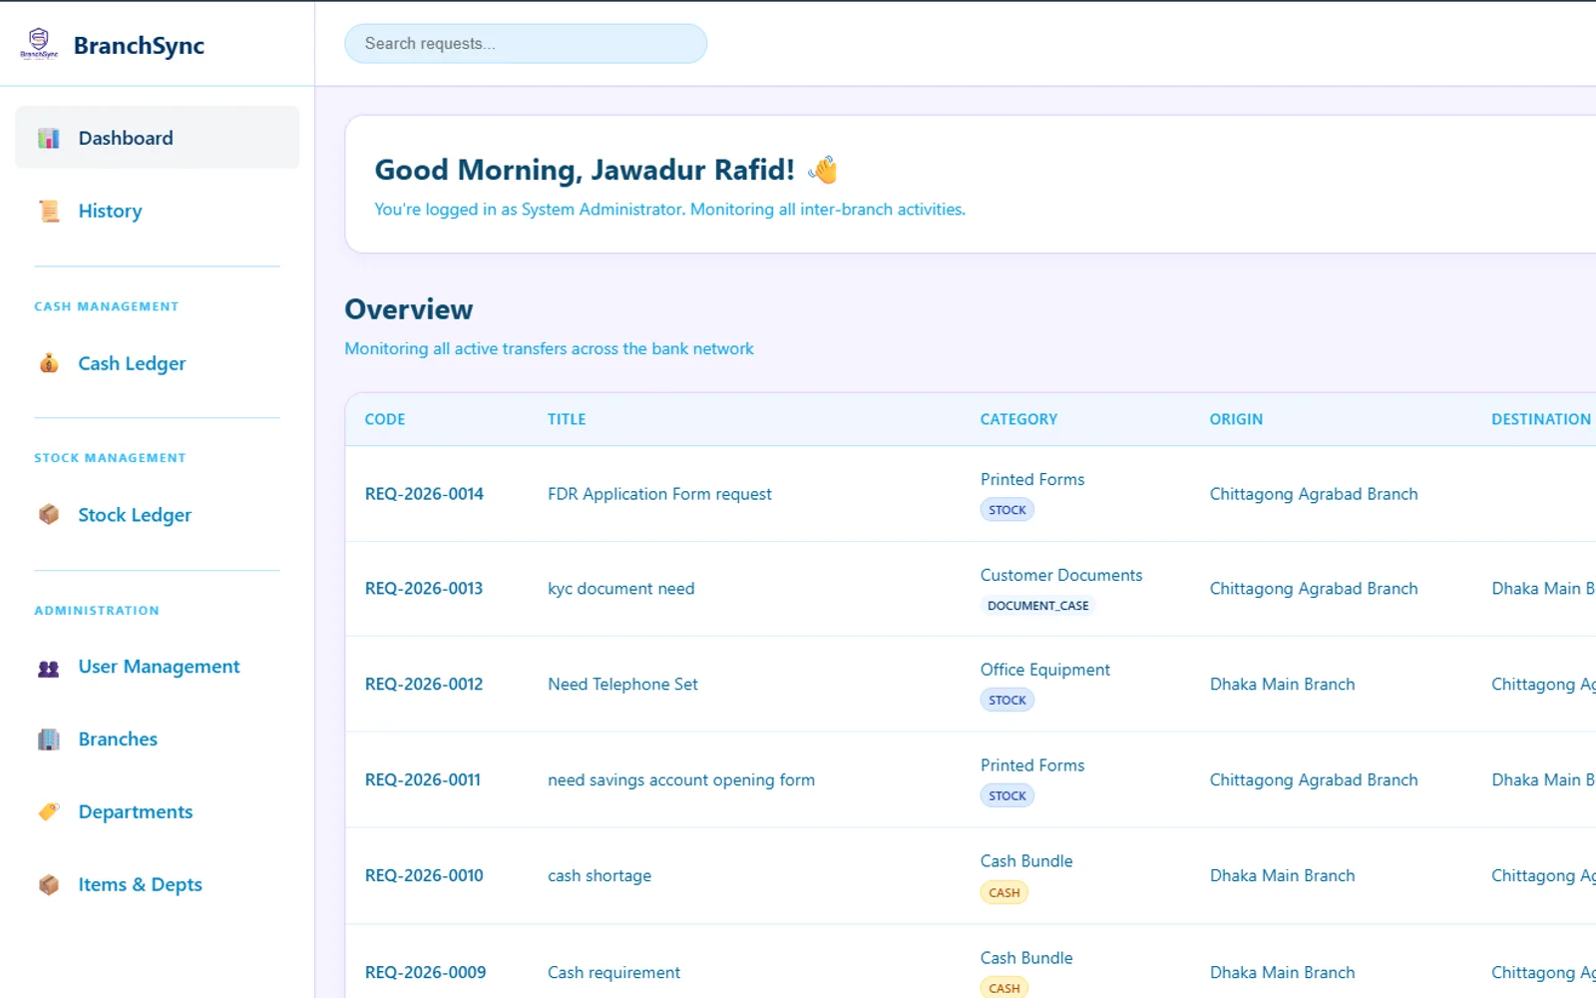This screenshot has width=1596, height=998.
Task: Click the Stock Ledger box icon
Action: coord(49,515)
